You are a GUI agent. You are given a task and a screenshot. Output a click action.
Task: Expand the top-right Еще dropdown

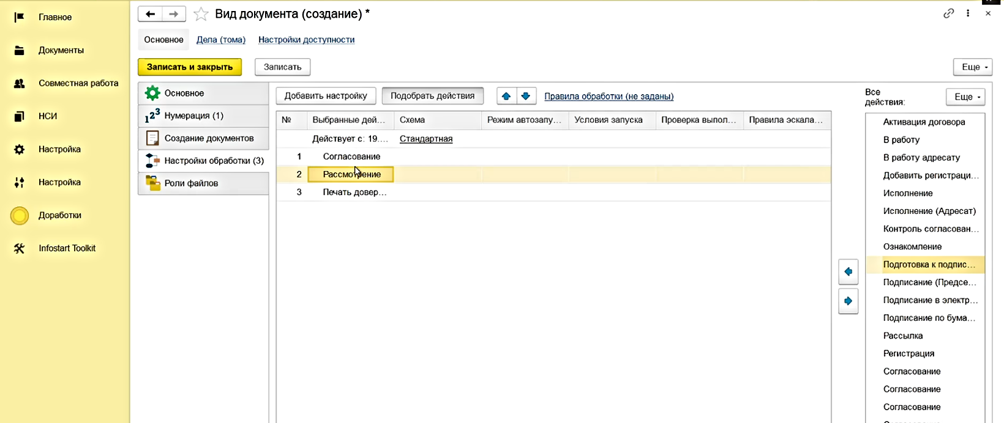coord(972,67)
